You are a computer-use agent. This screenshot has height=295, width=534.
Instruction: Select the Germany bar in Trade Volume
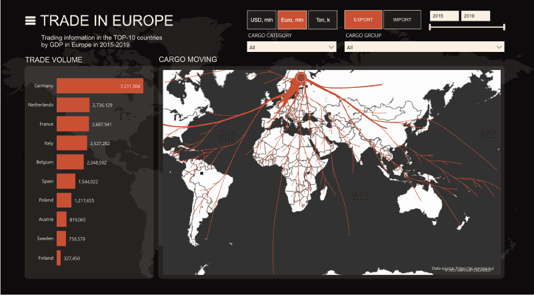pyautogui.click(x=100, y=86)
